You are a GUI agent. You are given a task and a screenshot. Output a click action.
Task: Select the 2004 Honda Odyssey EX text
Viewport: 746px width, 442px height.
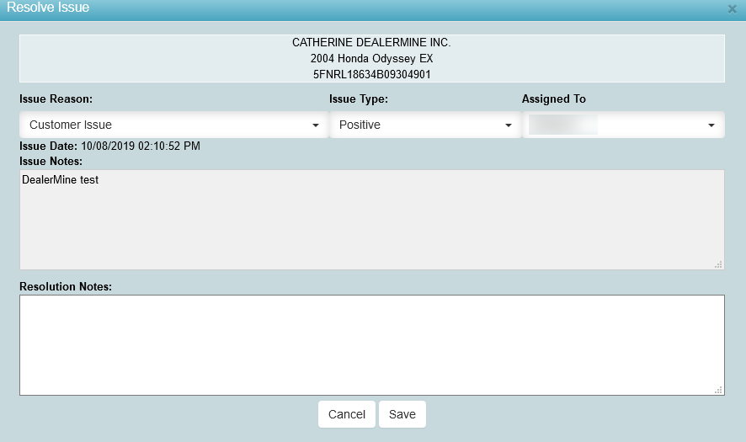[x=371, y=59]
